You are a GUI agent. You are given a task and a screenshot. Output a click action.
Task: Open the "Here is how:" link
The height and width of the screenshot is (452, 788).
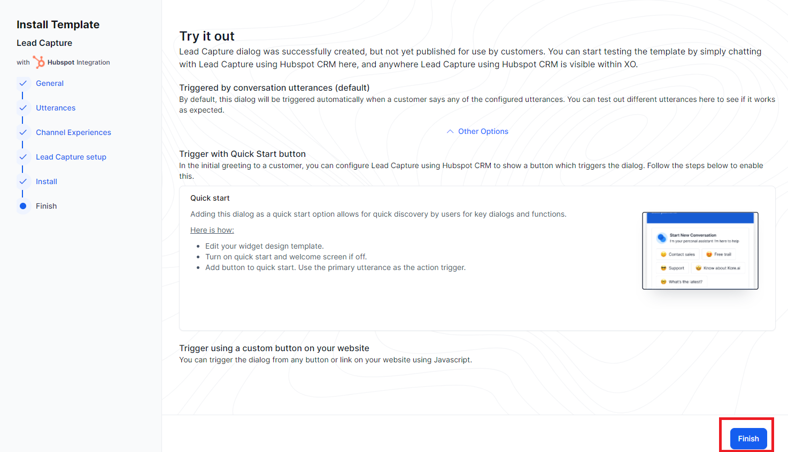pyautogui.click(x=212, y=230)
